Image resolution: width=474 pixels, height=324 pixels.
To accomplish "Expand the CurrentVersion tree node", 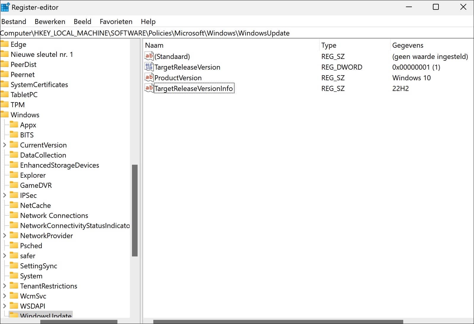I will [4, 145].
